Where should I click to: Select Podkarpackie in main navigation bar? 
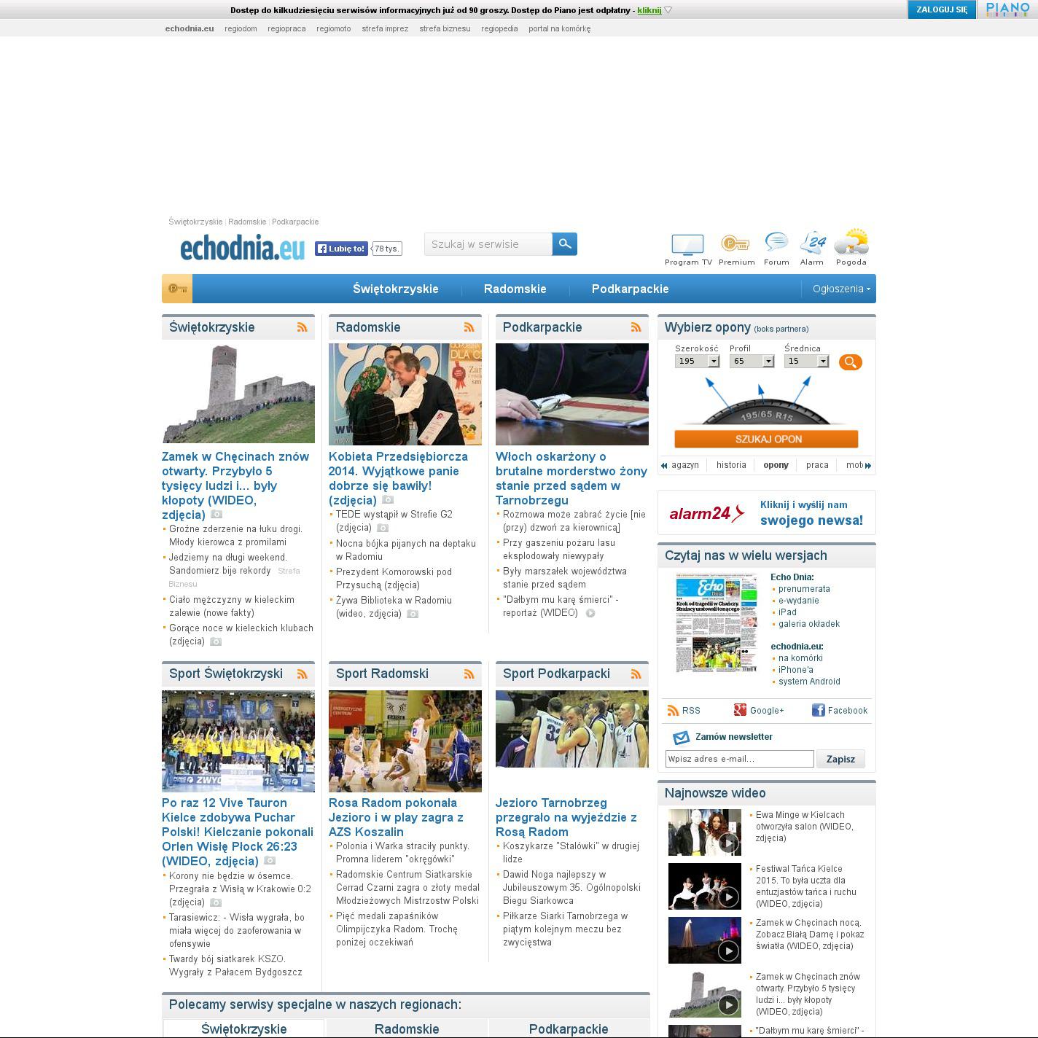[631, 289]
